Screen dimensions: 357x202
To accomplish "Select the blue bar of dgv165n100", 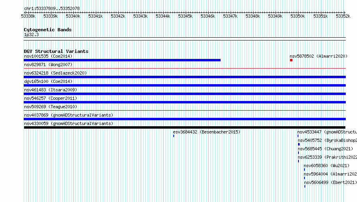I will (185, 85).
